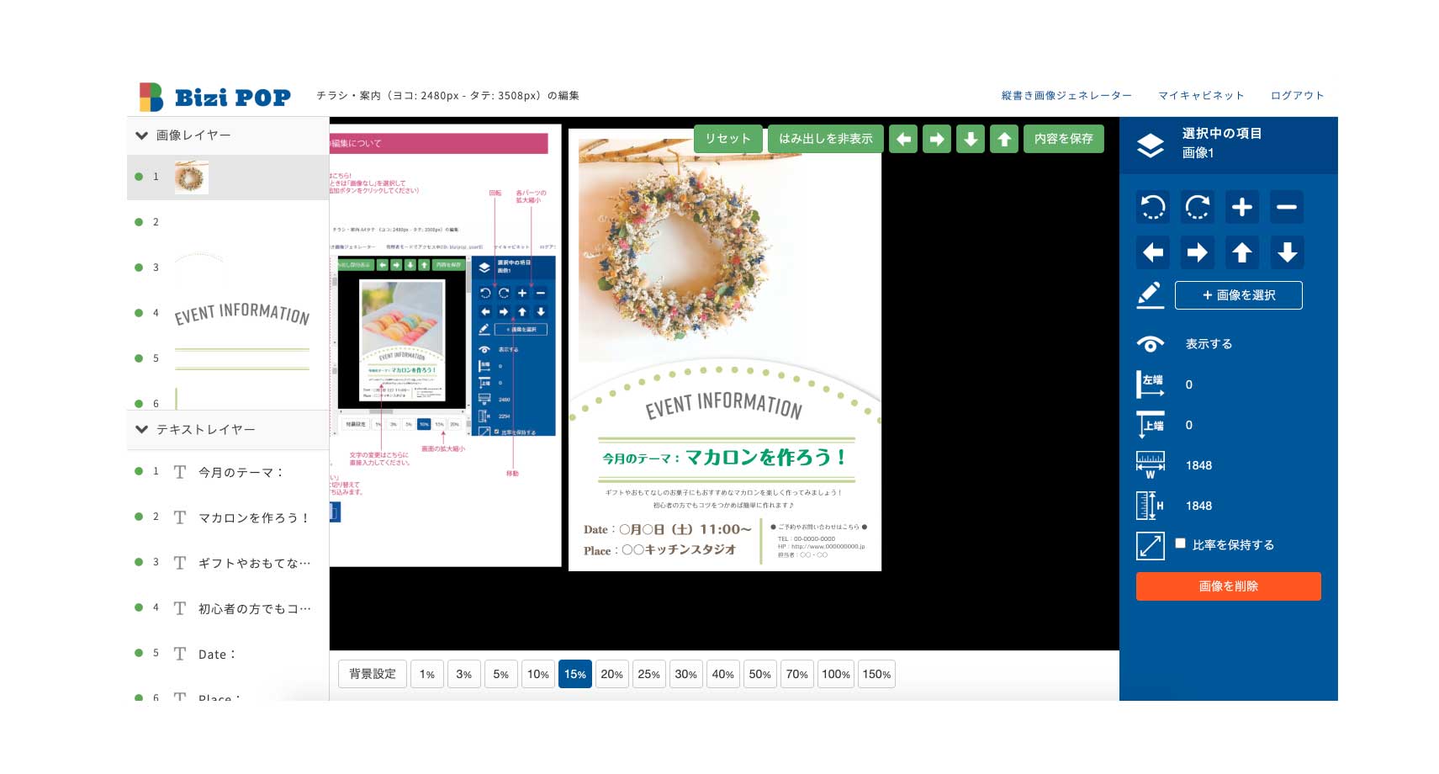This screenshot has width=1439, height=774.
Task: Click text icon of マカロンを作ろう layer
Action: coord(180,517)
